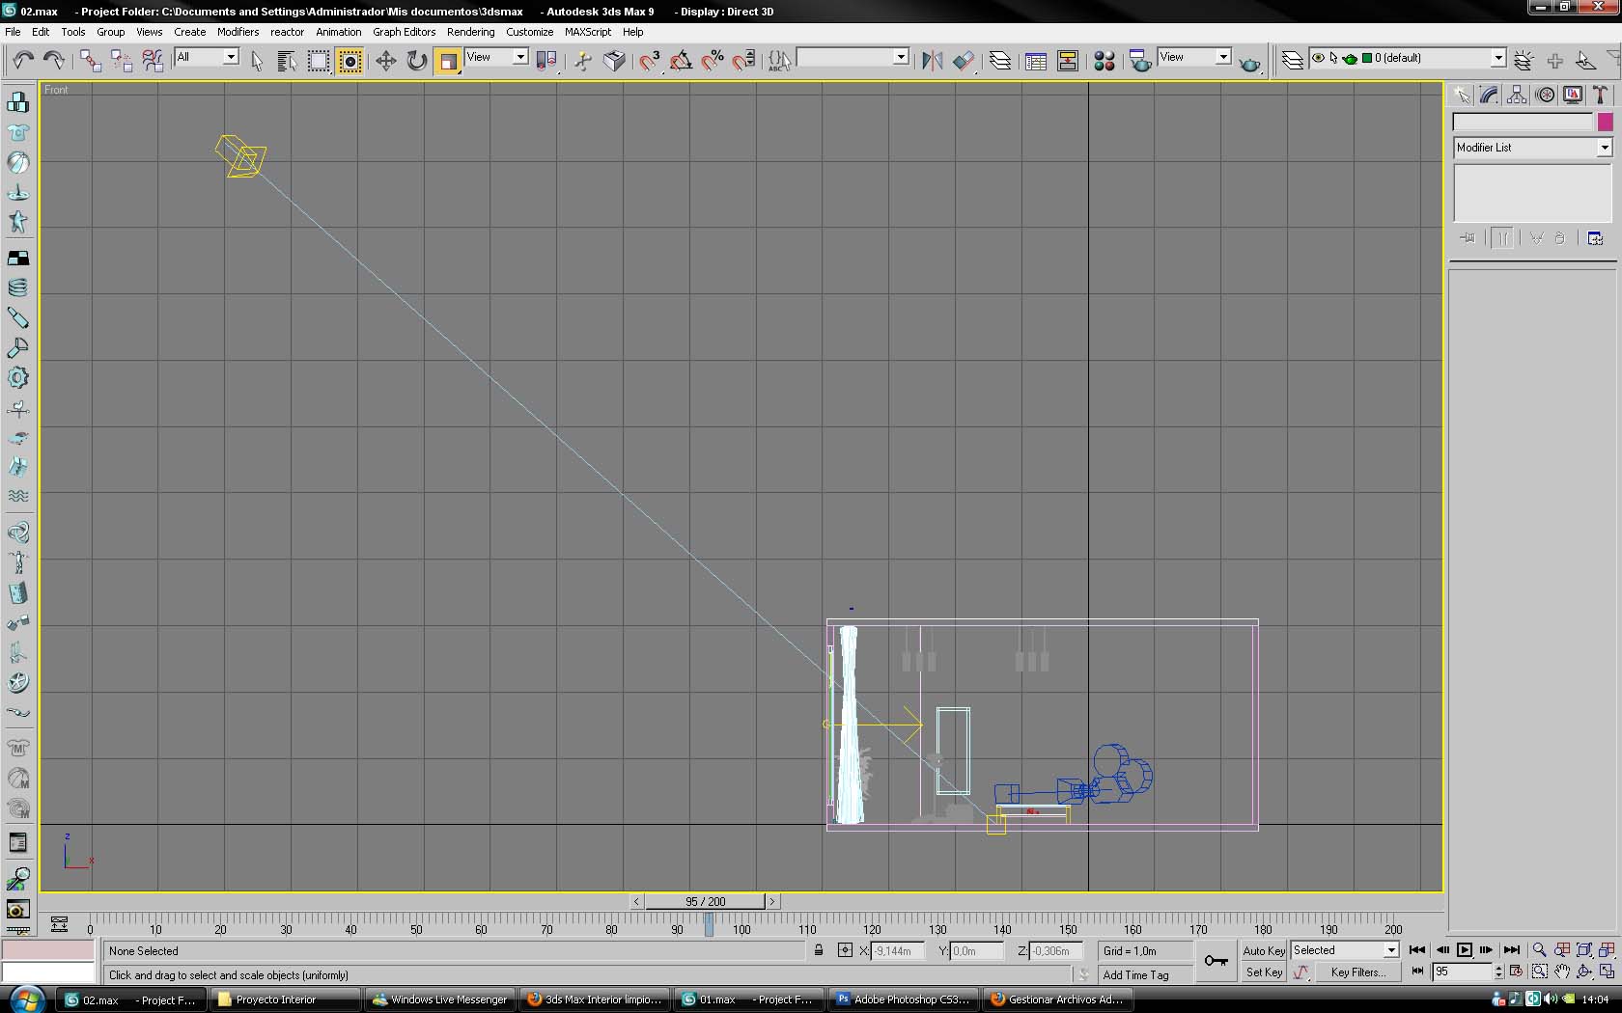Switch to the Create command panel
Screen dimensions: 1622x1013
click(x=1462, y=95)
